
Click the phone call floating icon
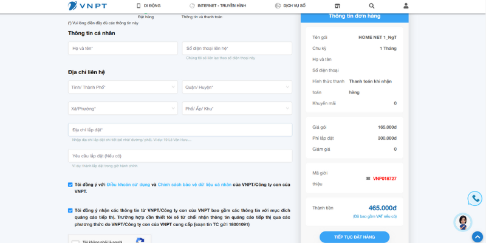point(475,199)
